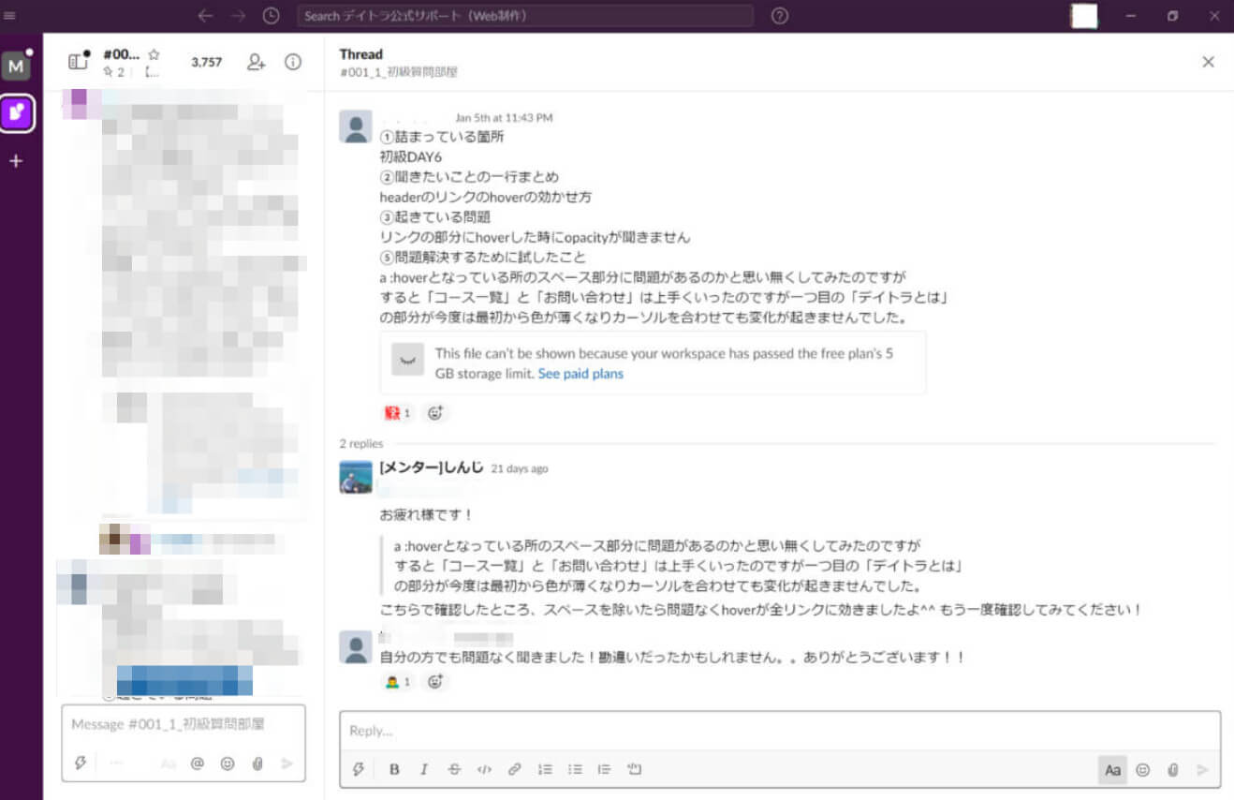Open the mention @ picker in message box
Screen dimensions: 1234x800
click(198, 763)
